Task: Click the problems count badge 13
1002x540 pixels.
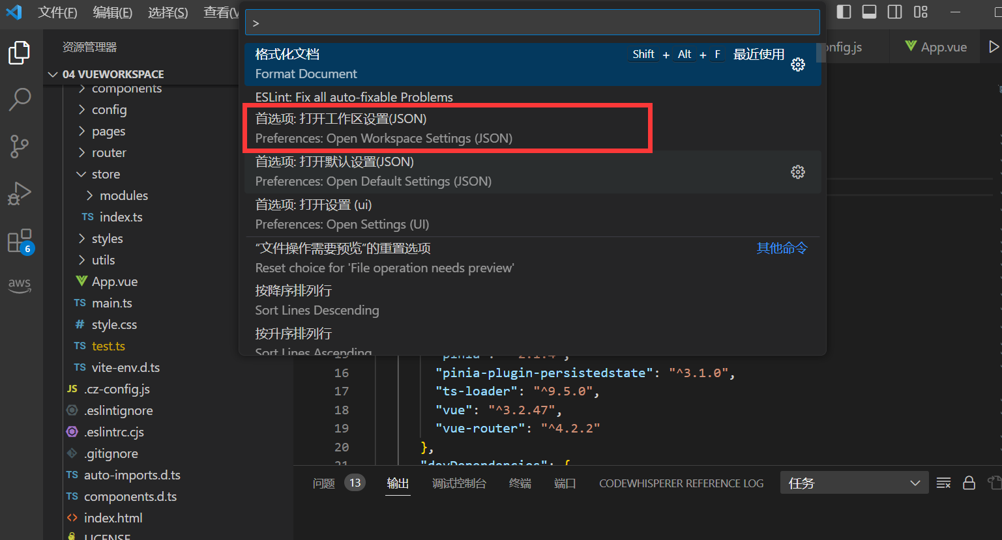Action: click(355, 483)
